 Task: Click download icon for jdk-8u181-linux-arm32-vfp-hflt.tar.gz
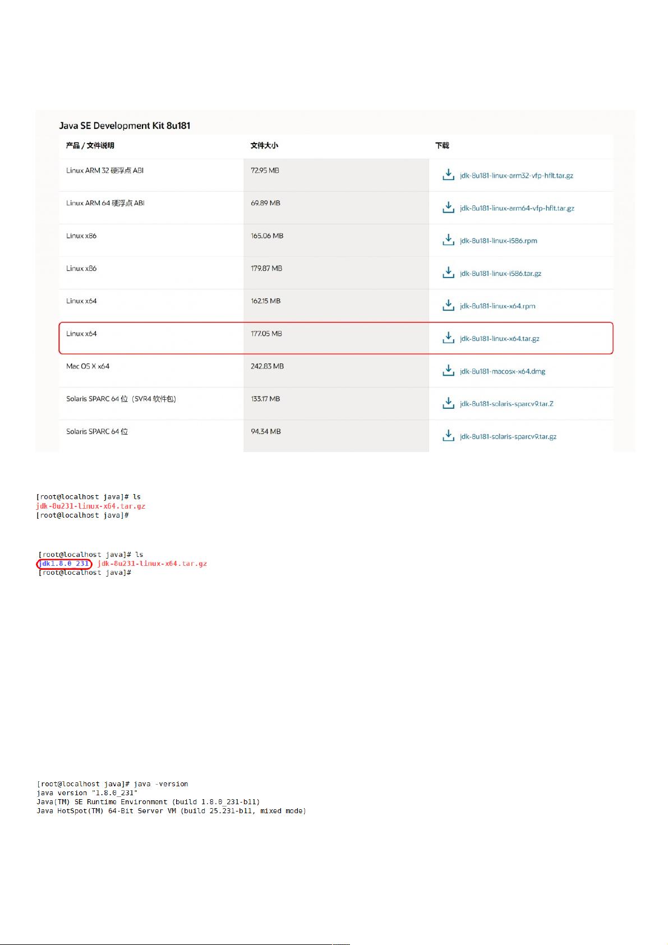coord(448,175)
